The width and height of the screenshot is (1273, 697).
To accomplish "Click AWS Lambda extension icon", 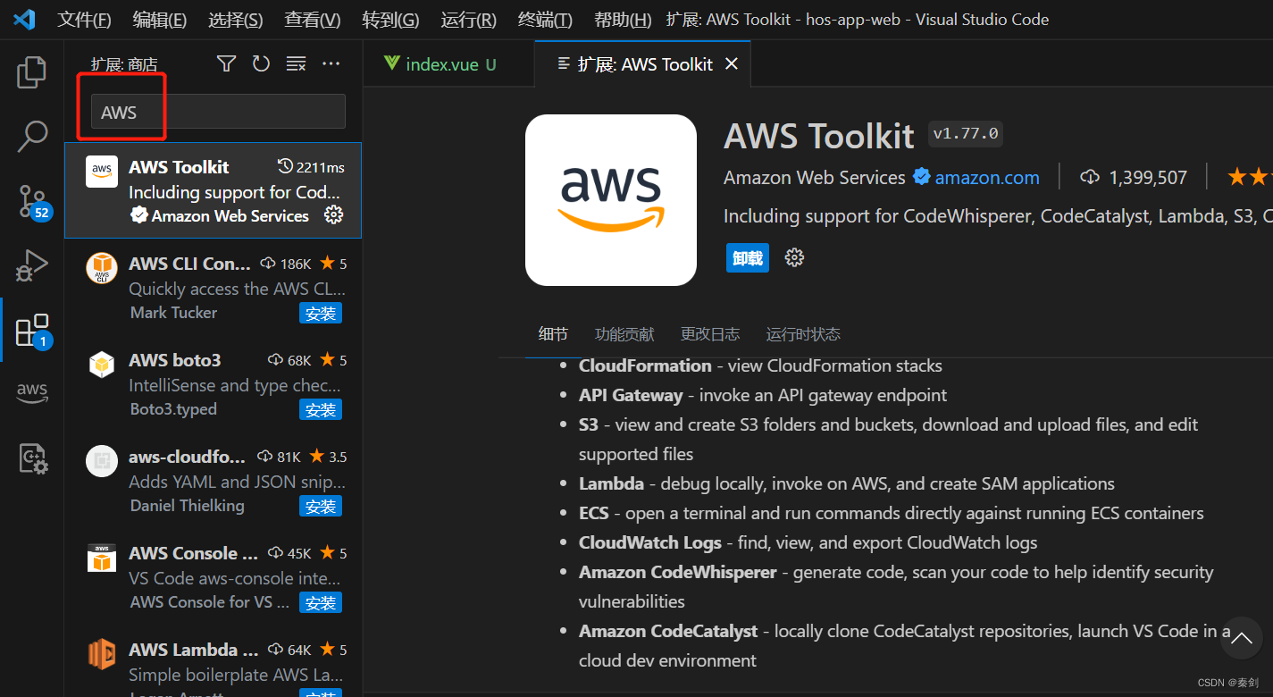I will pyautogui.click(x=102, y=654).
